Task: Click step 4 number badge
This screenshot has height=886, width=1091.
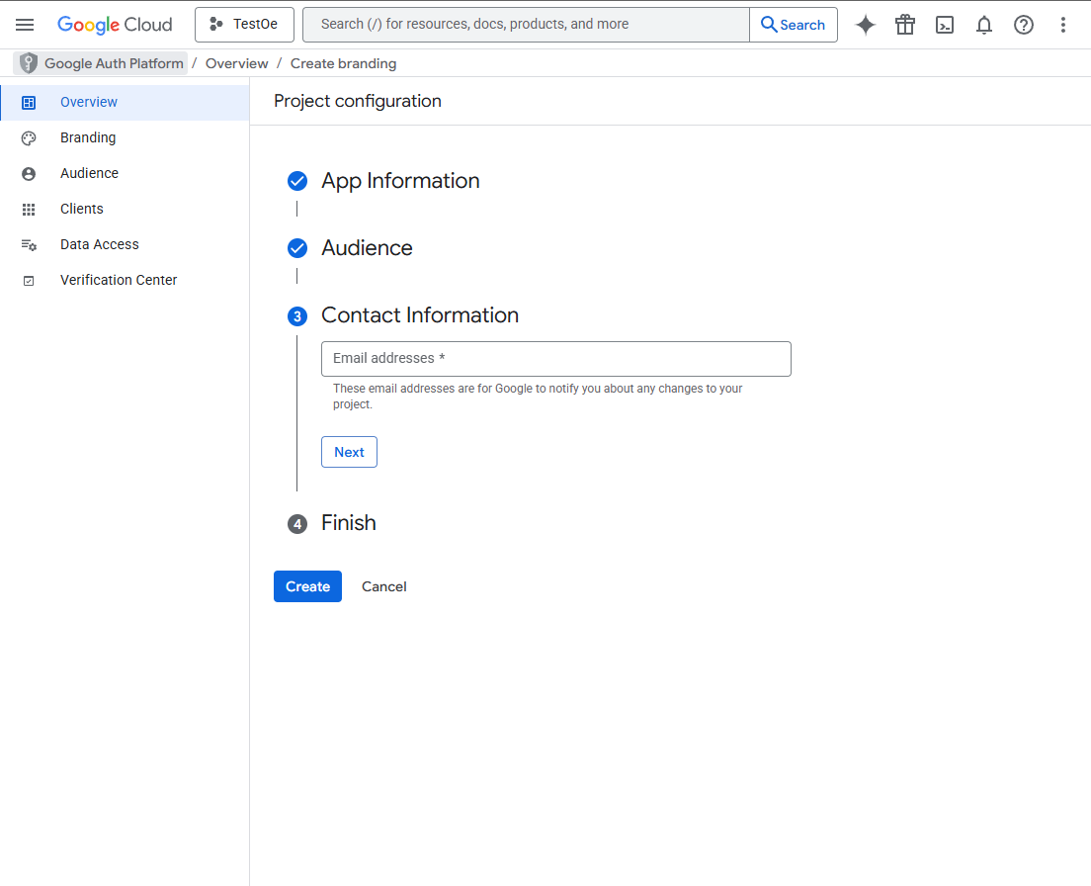Action: tap(297, 524)
